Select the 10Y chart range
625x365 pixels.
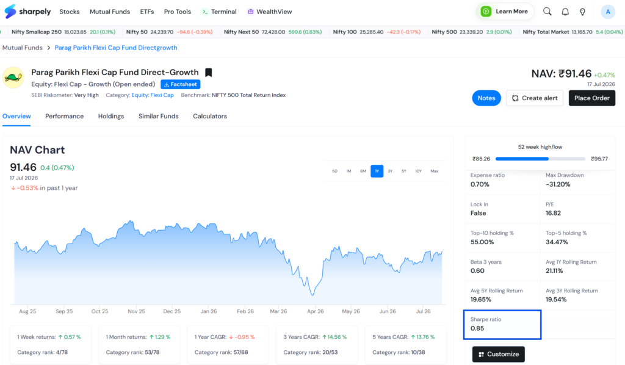pyautogui.click(x=418, y=171)
